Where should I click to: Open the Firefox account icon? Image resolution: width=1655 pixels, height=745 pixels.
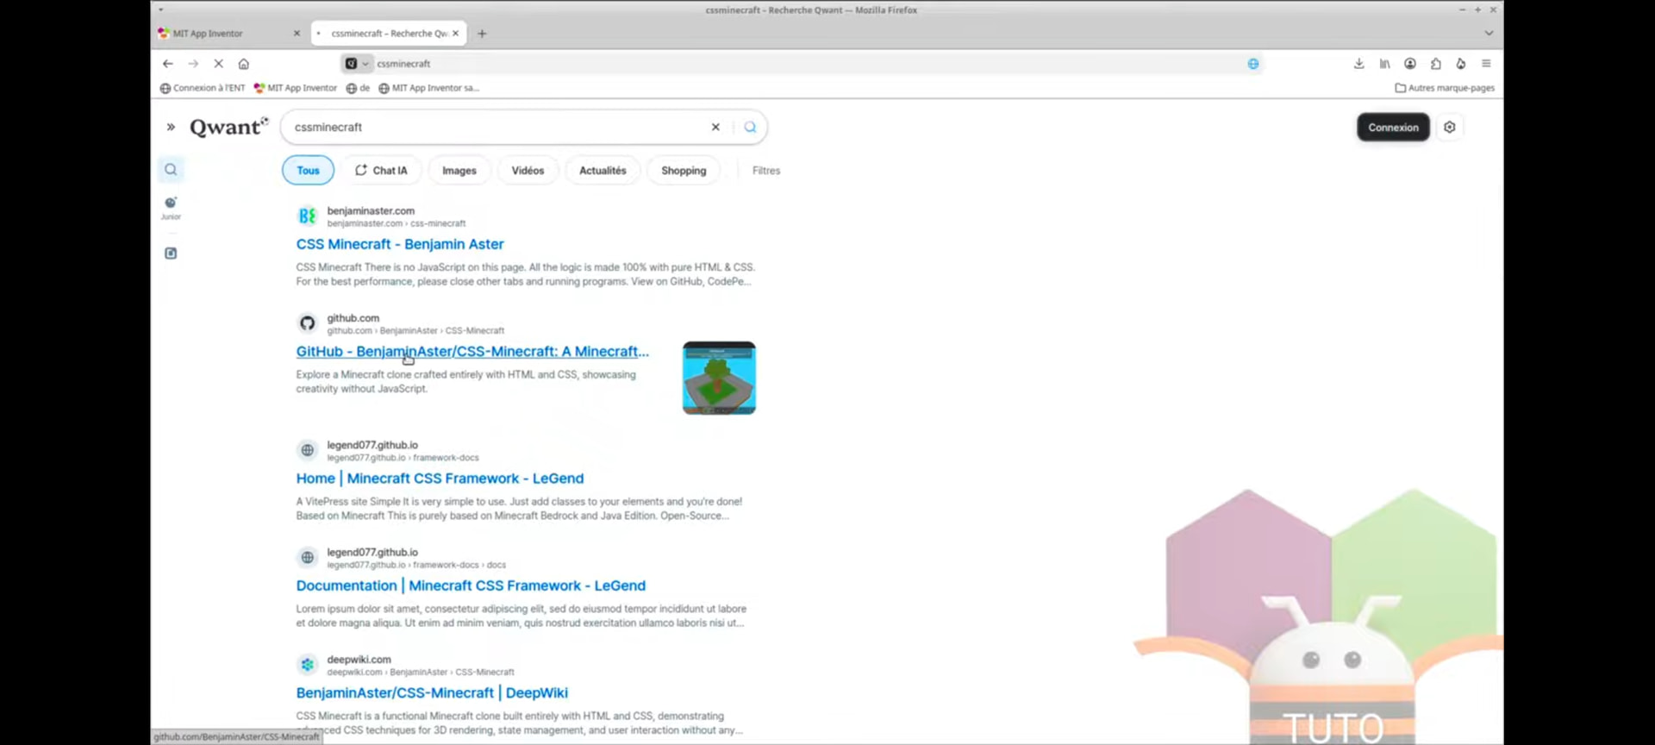1410,64
